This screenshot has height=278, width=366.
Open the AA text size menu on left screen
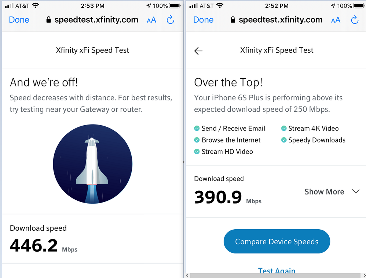(x=151, y=20)
